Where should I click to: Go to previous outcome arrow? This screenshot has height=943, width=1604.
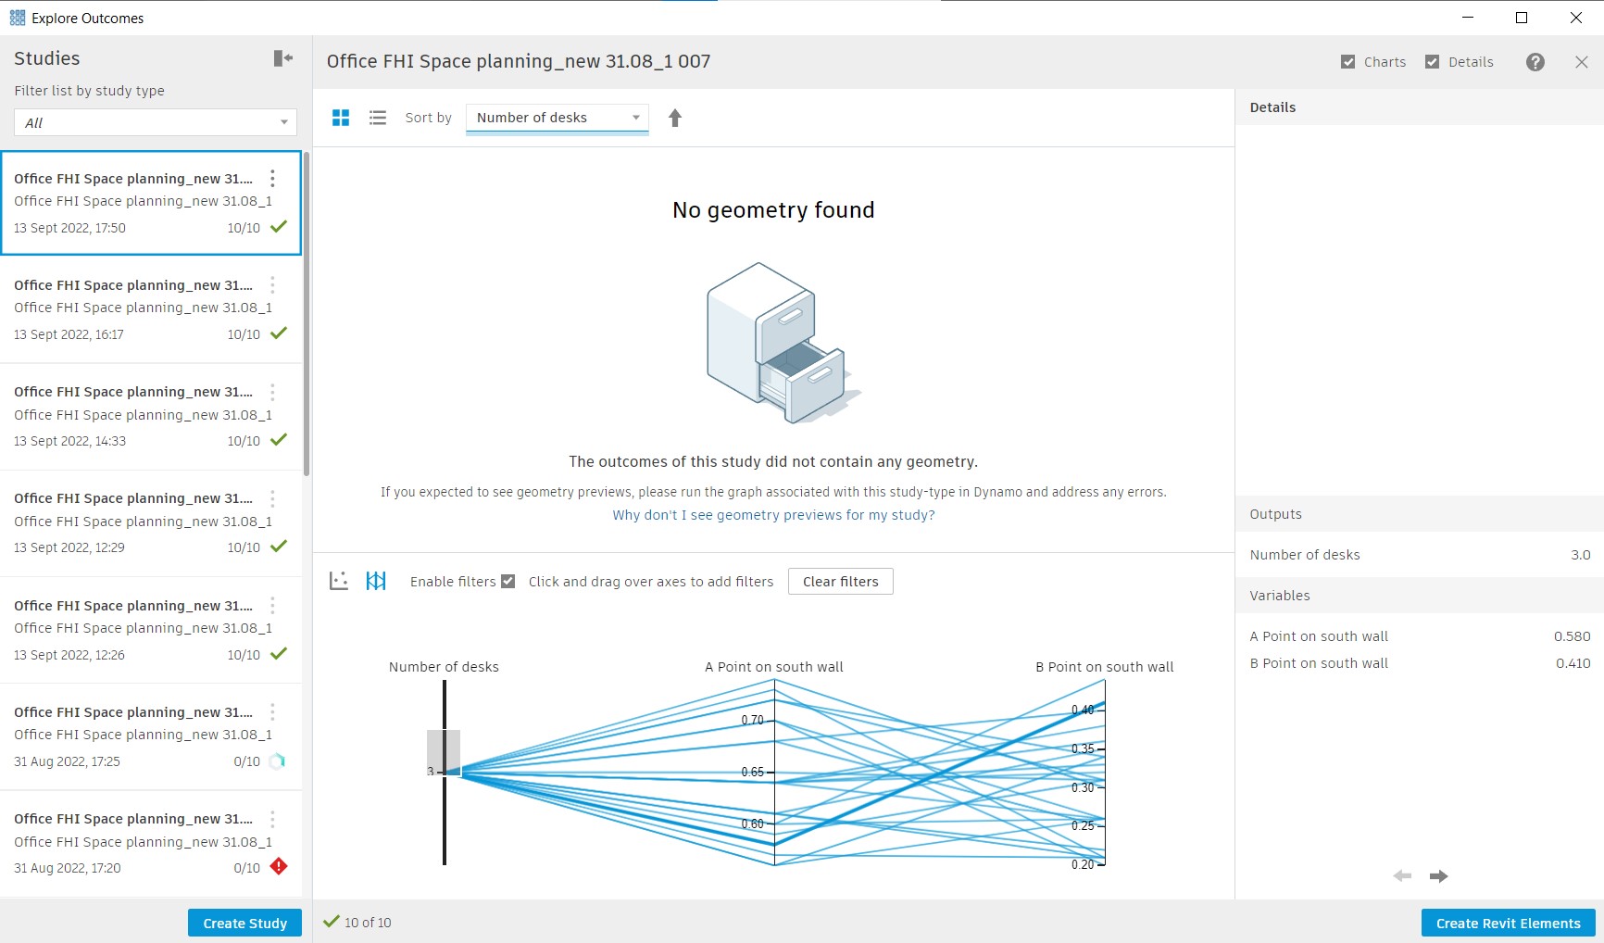click(1402, 876)
